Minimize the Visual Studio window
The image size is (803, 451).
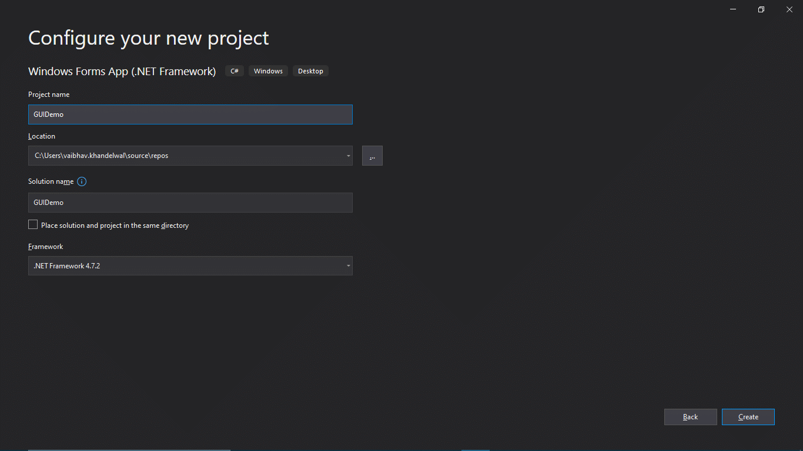click(732, 9)
